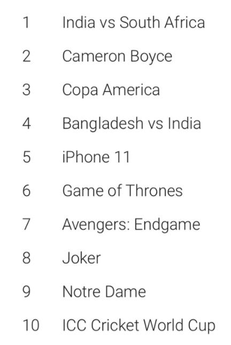This screenshot has height=345, width=231.
Task: Open the Notre Dame entry
Action: coord(104,291)
